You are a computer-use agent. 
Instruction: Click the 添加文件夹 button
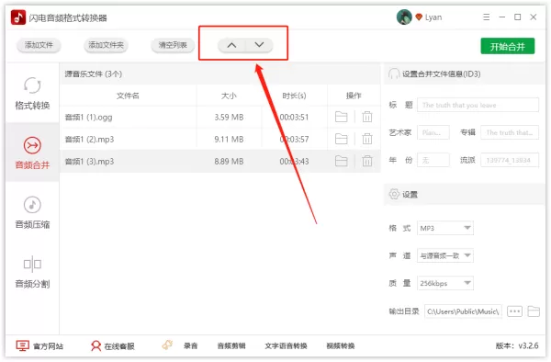(x=106, y=45)
